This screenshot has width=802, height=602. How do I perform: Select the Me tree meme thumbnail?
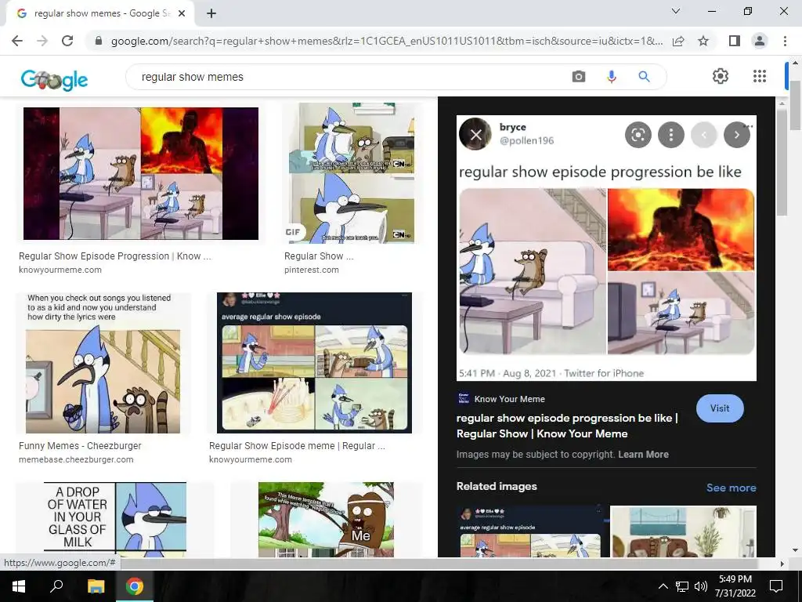click(326, 520)
